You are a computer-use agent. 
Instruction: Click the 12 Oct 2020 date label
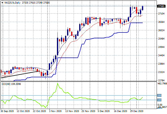(23, 111)
